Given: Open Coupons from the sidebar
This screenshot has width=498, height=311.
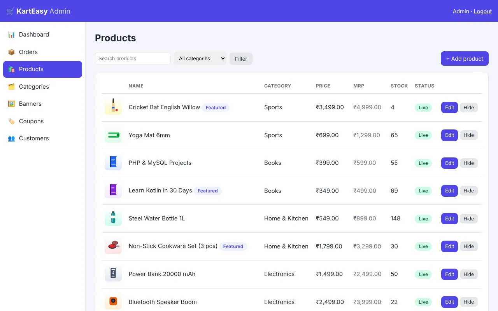Looking at the screenshot, I should click(42, 121).
